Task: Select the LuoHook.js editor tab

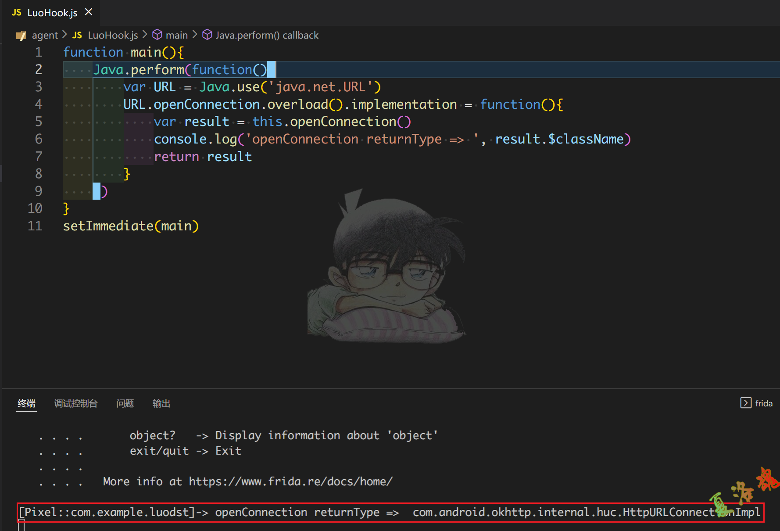Action: (52, 13)
